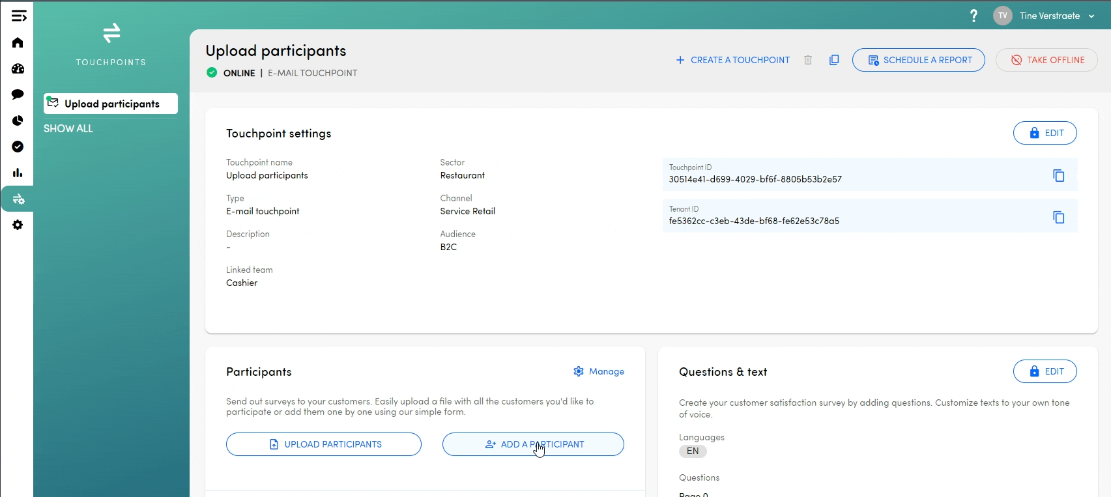Viewport: 1111px width, 497px height.
Task: Copy the Tenant ID to clipboard
Action: tap(1058, 217)
